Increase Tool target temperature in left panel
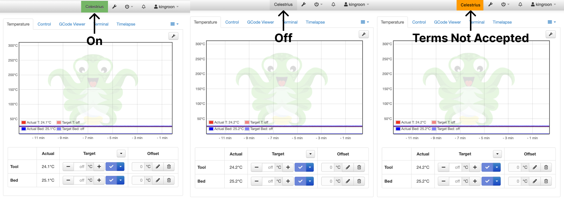The image size is (564, 204). tap(99, 167)
